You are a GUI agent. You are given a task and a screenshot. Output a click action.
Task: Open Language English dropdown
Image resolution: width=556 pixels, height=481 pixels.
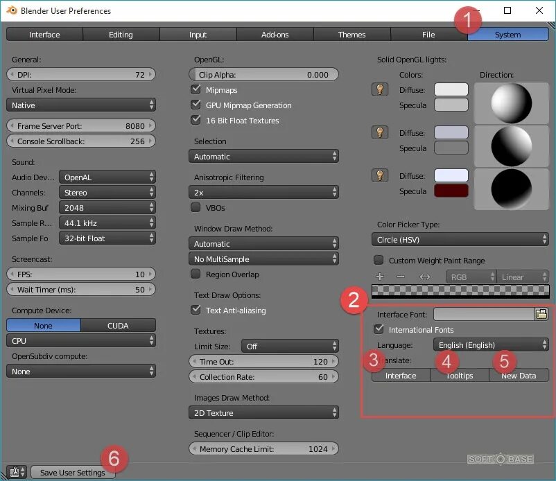[491, 344]
